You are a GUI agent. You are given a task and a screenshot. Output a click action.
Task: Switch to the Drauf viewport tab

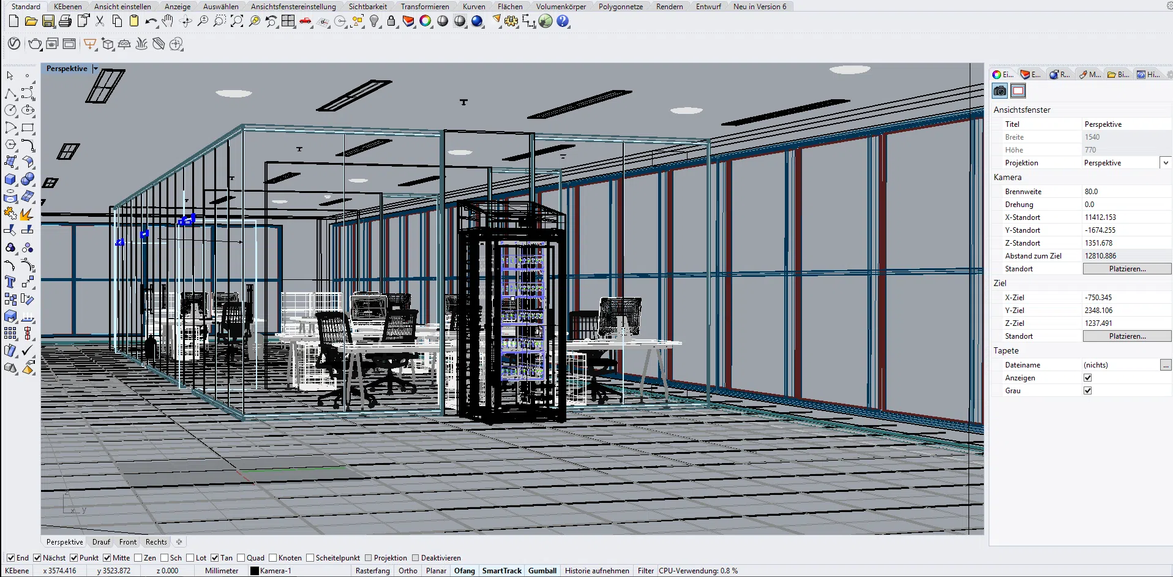(x=100, y=542)
